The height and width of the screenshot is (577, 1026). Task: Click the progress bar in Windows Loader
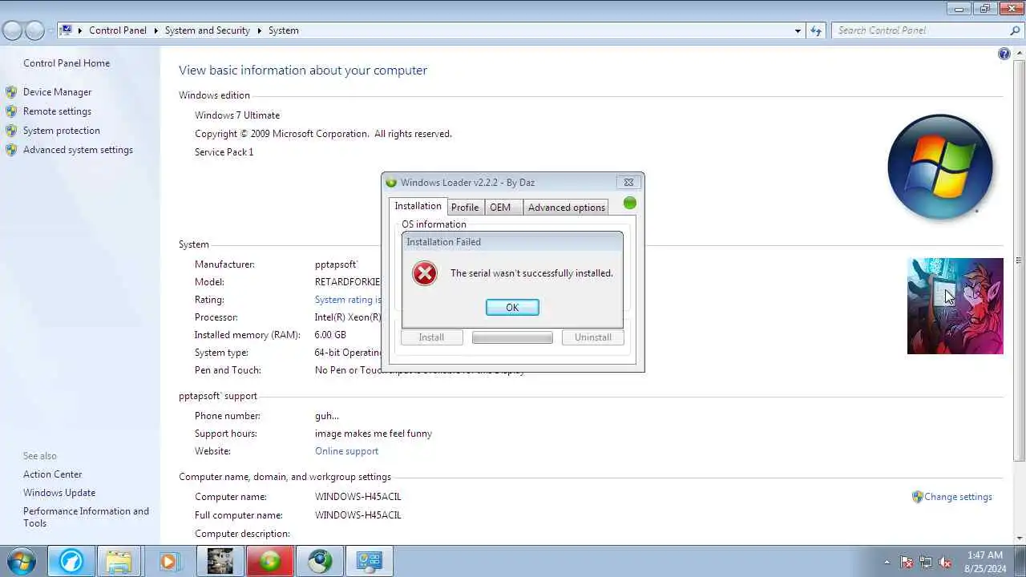point(512,338)
